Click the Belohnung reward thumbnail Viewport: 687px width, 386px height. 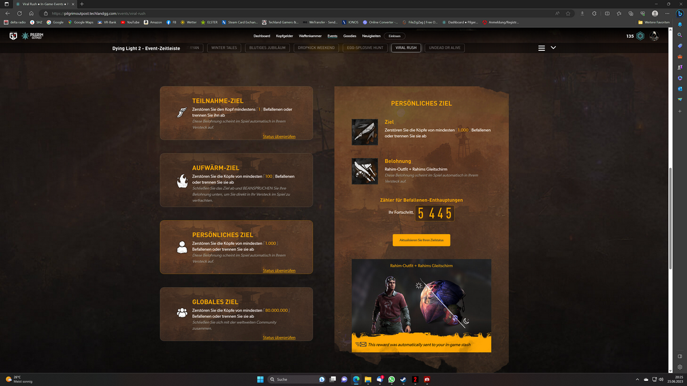(x=365, y=172)
